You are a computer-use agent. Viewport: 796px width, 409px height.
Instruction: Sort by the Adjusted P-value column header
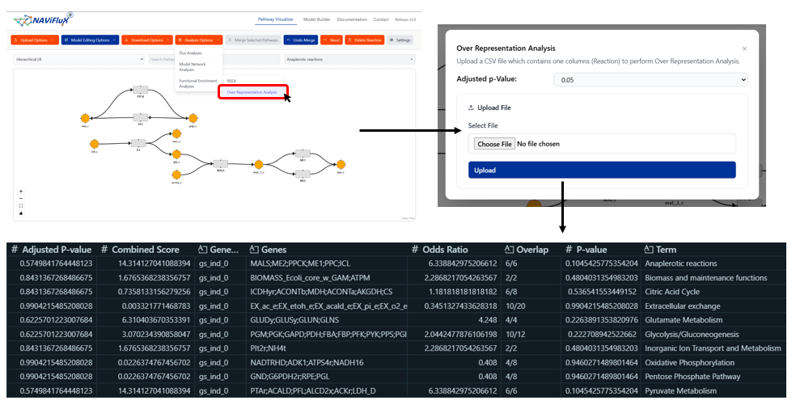click(x=57, y=250)
